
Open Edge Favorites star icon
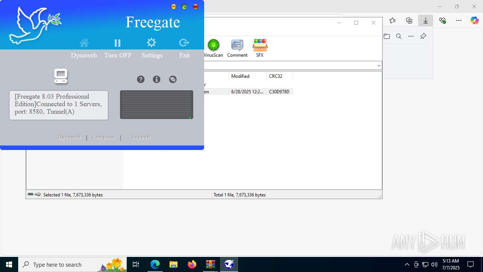392,20
